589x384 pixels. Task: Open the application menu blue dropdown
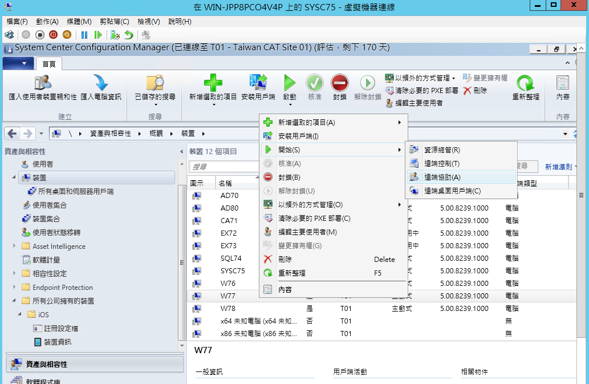click(x=18, y=63)
